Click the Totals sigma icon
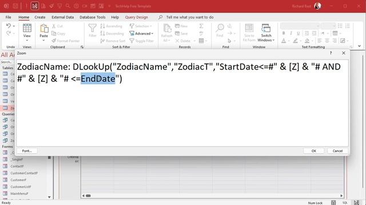Viewport: 366px width, 205px height. 201,26
